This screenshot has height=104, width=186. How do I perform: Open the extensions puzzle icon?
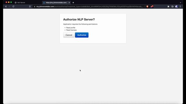tap(168, 6)
